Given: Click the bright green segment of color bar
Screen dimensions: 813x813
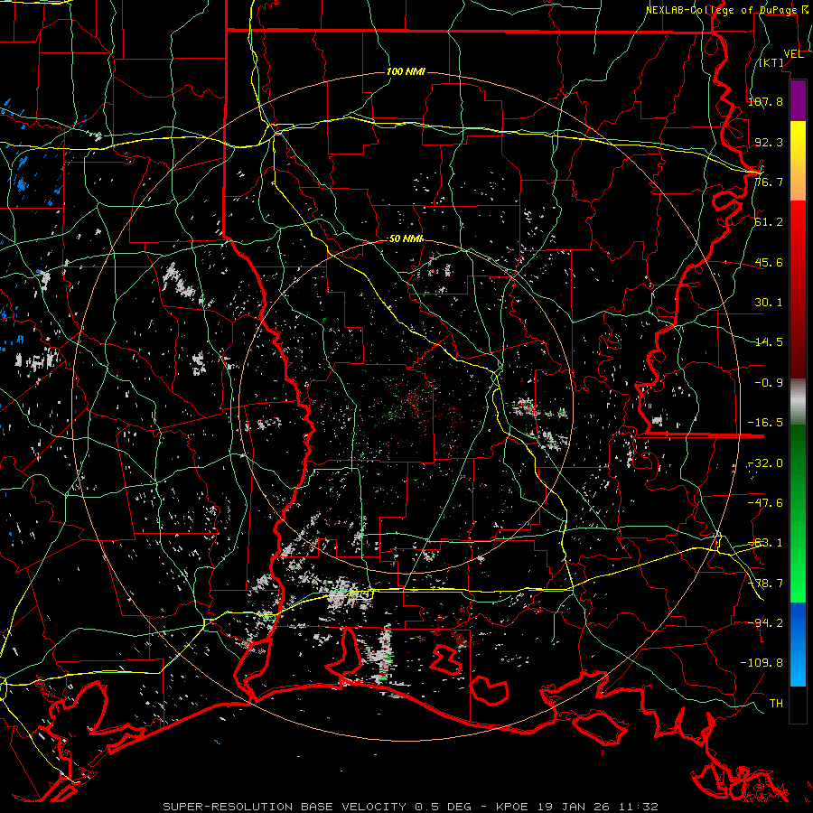Looking at the screenshot, I should 798,513.
